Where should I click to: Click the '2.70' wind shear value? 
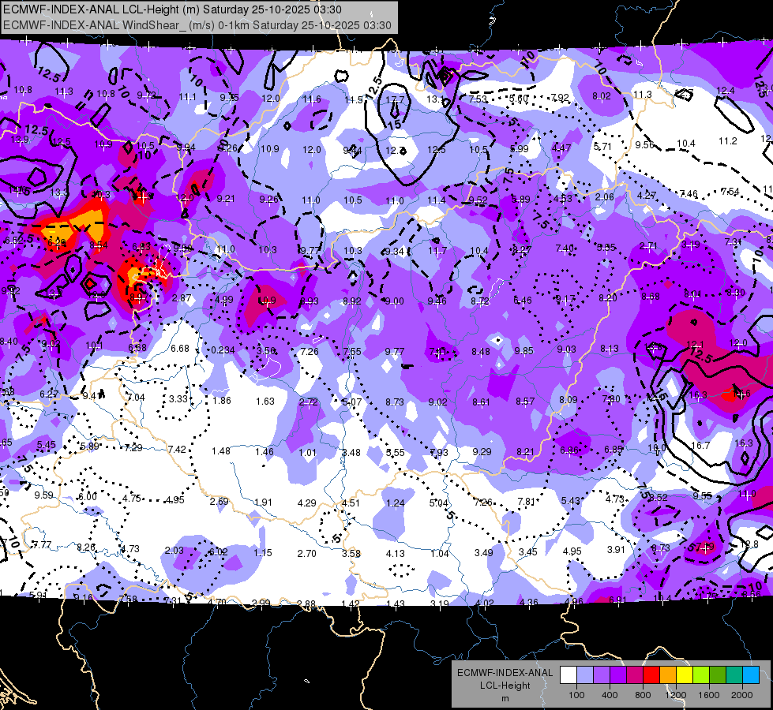pyautogui.click(x=306, y=553)
